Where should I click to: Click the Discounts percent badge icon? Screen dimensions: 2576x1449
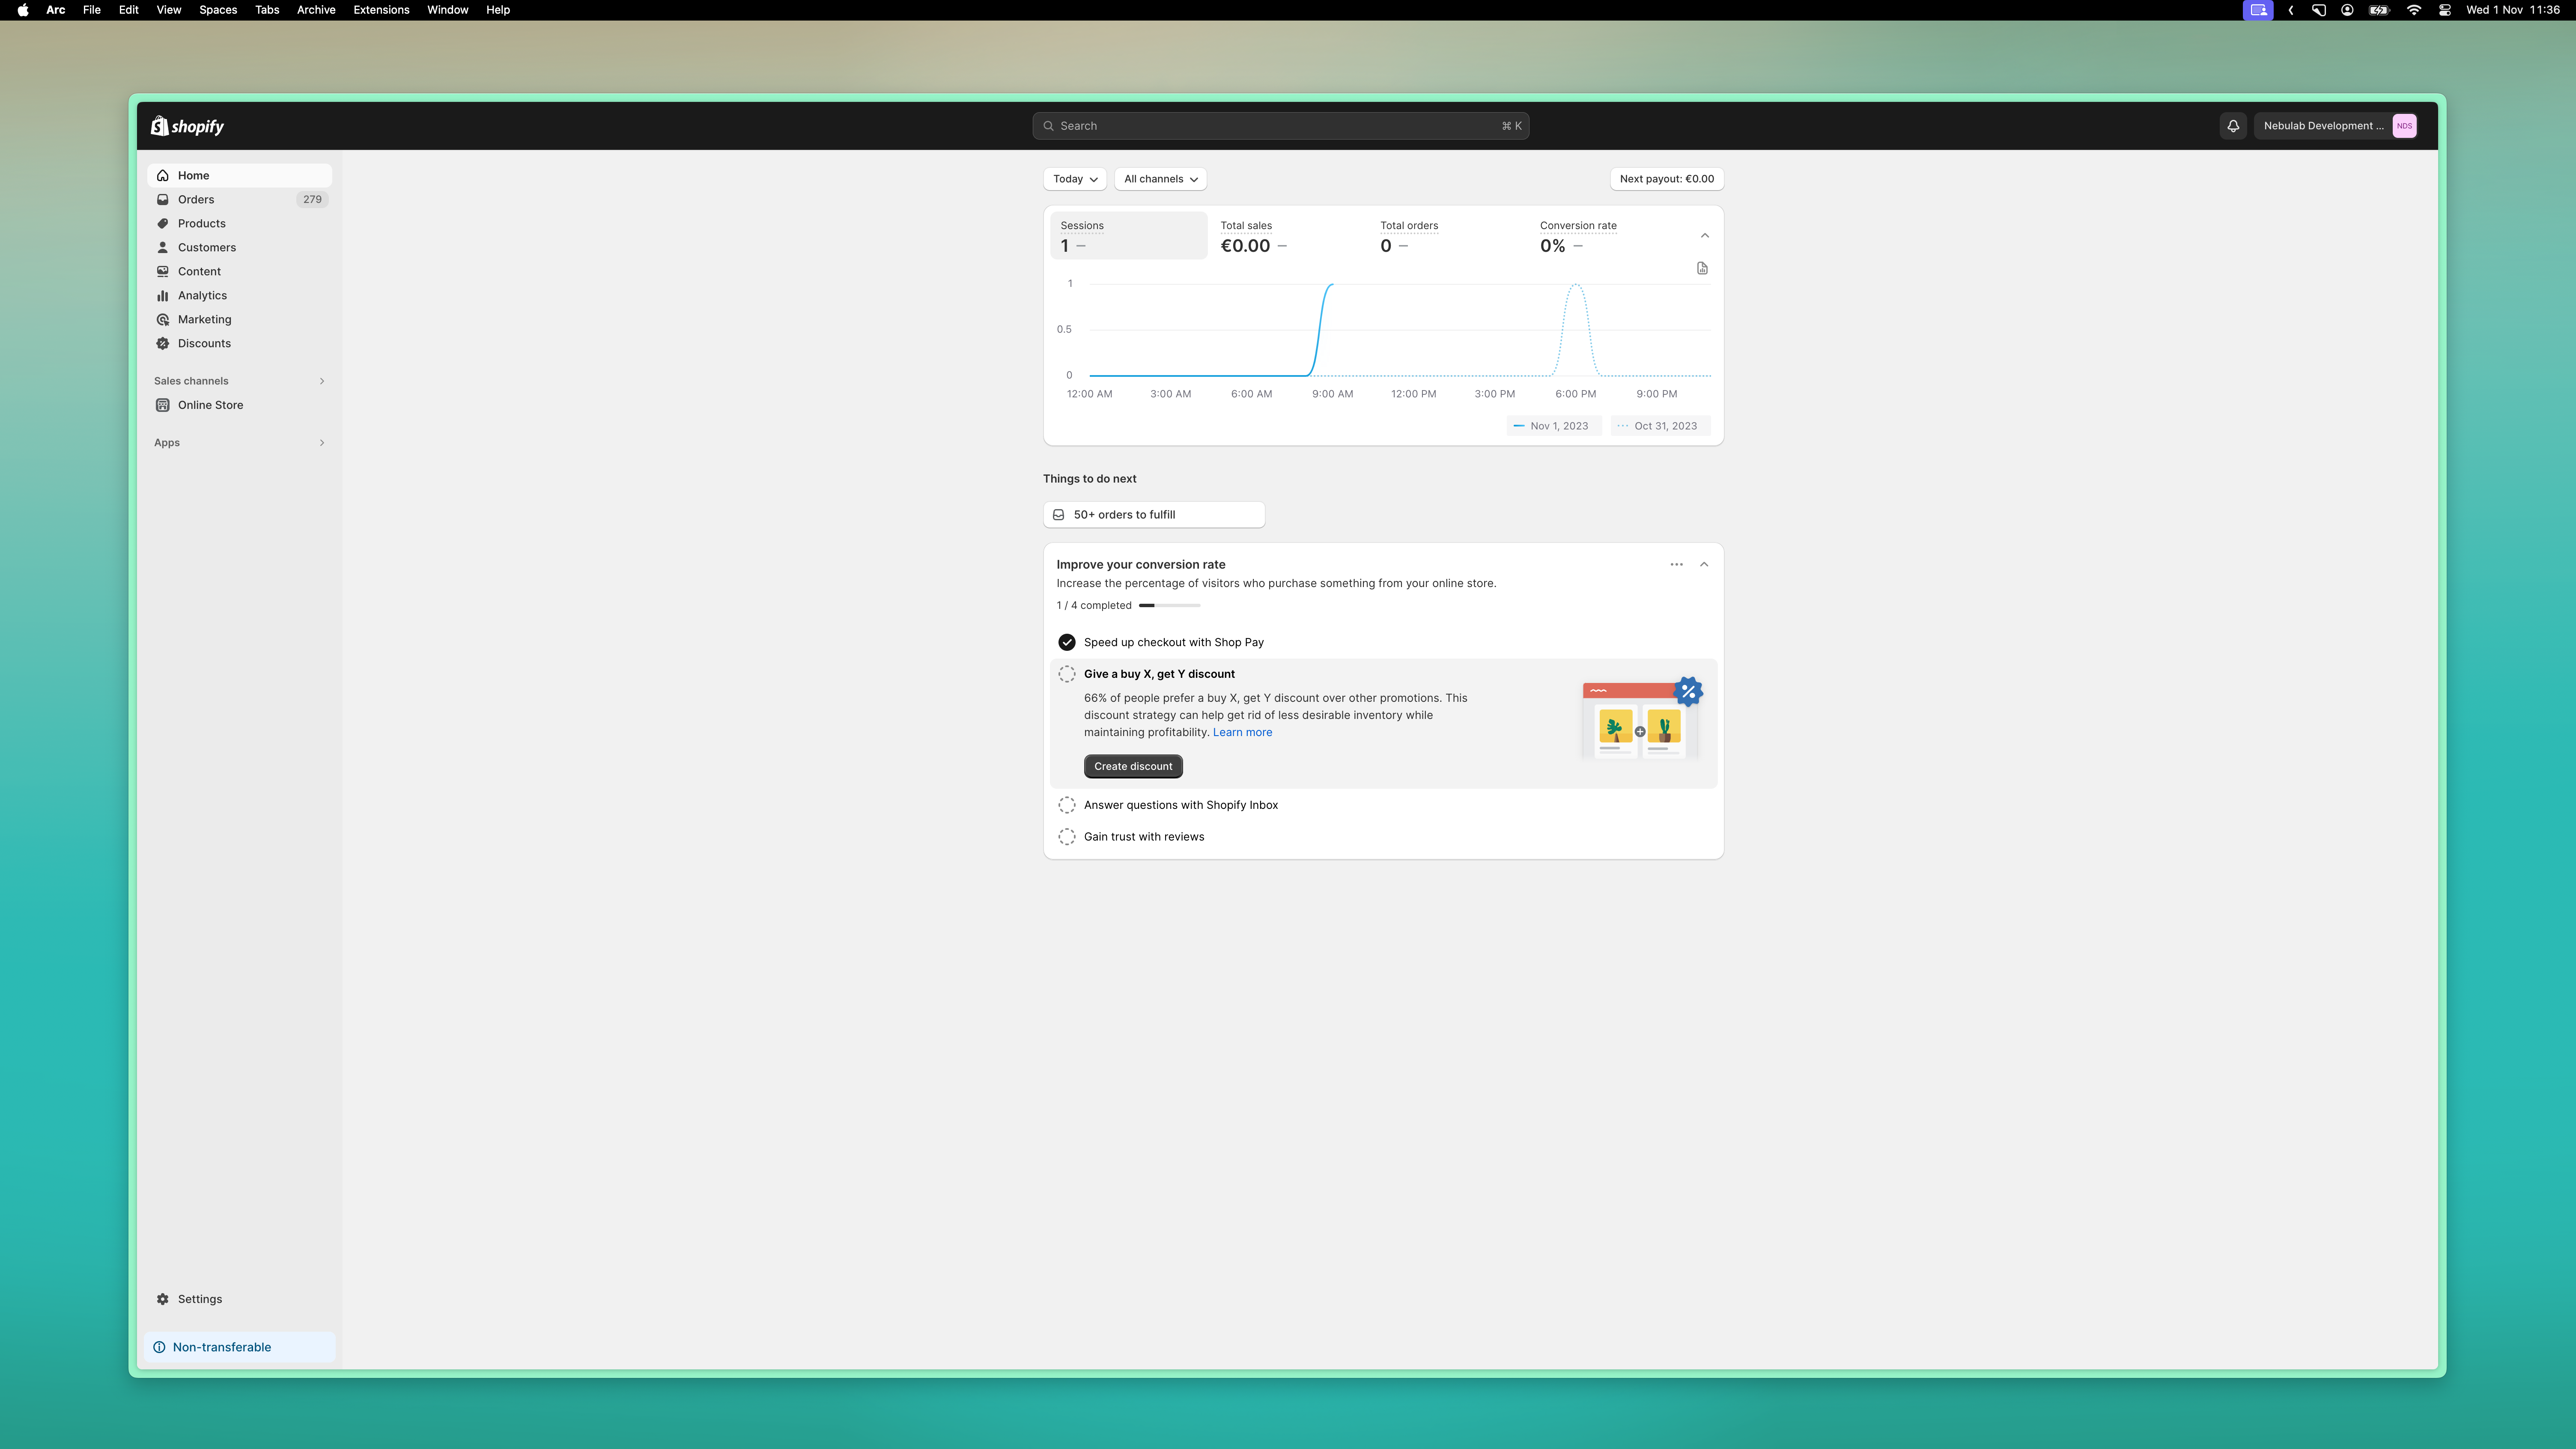click(x=163, y=344)
